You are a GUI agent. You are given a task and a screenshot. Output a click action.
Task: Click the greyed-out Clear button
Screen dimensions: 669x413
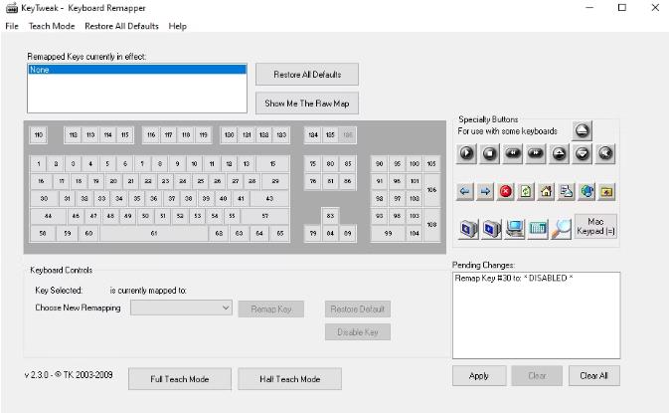click(537, 376)
